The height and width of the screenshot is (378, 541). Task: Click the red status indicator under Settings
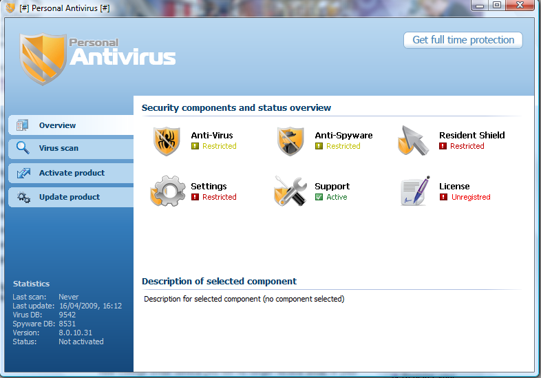point(195,197)
